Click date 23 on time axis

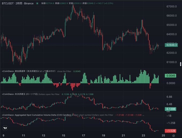click(x=143, y=135)
